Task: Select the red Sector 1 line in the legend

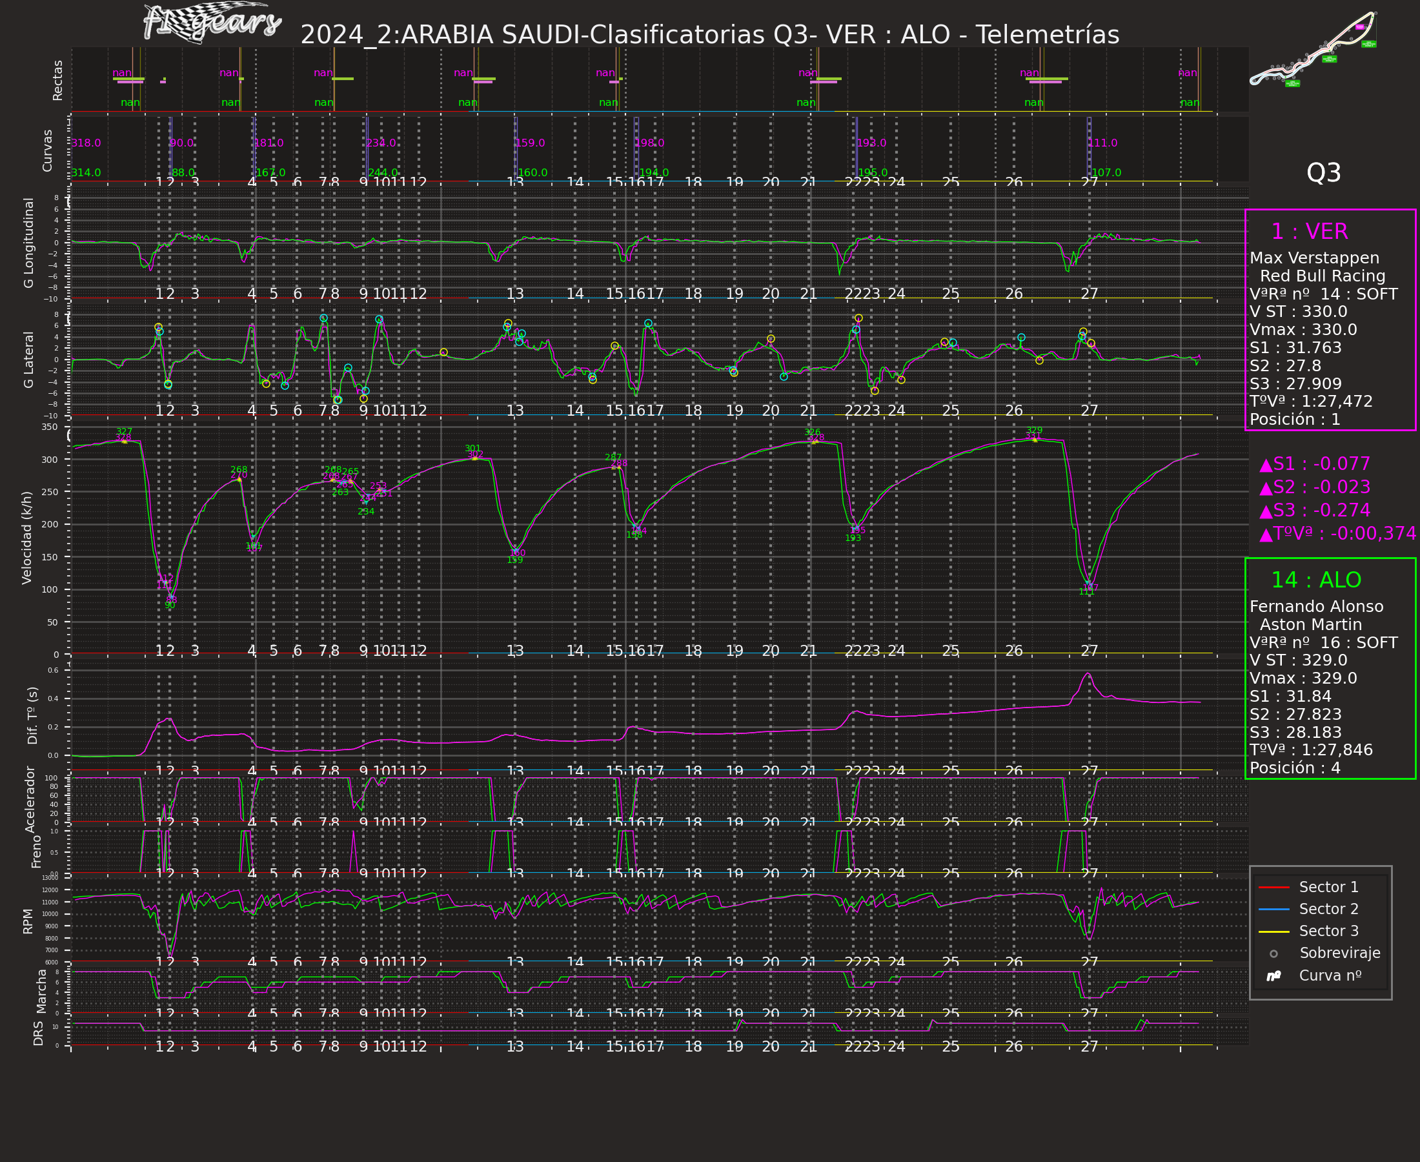Action: (x=1273, y=888)
